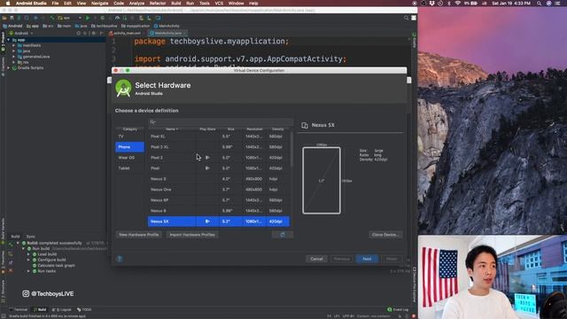Expand the Configure build task node
The height and width of the screenshot is (319, 567).
pos(28,260)
